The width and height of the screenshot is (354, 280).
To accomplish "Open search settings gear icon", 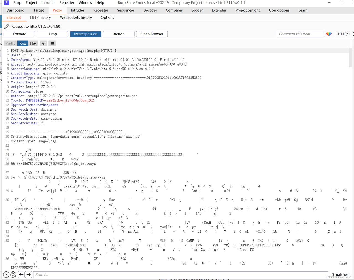I will tap(13, 274).
